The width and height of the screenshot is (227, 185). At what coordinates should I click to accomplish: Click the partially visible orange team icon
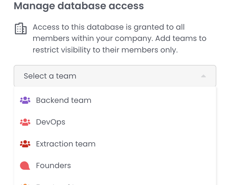[x=25, y=184]
